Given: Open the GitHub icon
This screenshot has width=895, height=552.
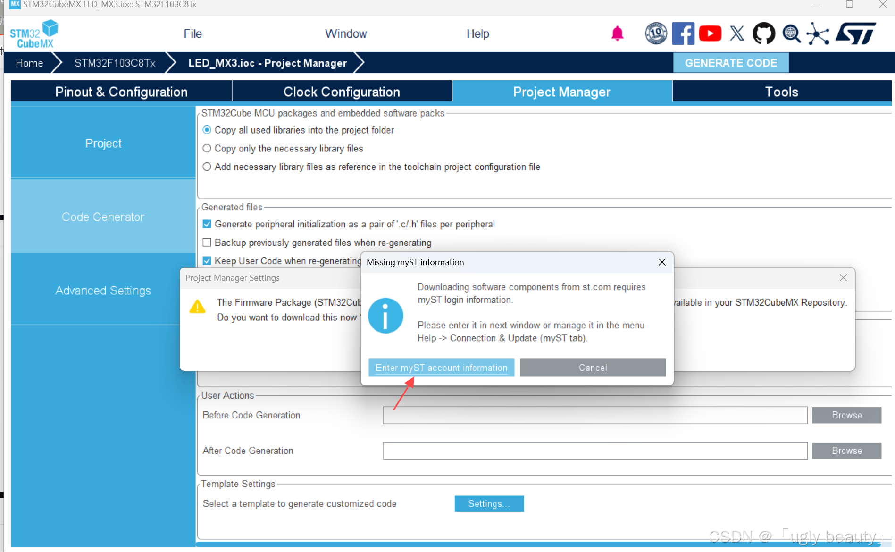Looking at the screenshot, I should 763,33.
